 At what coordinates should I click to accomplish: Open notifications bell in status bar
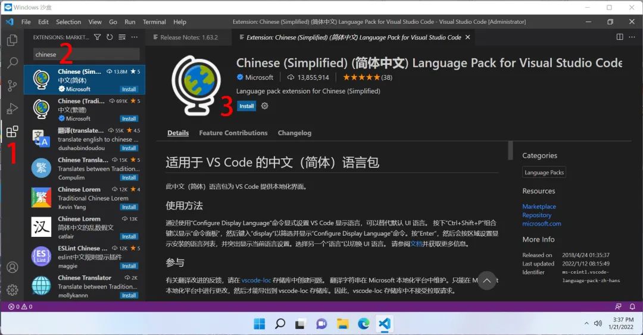(632, 306)
